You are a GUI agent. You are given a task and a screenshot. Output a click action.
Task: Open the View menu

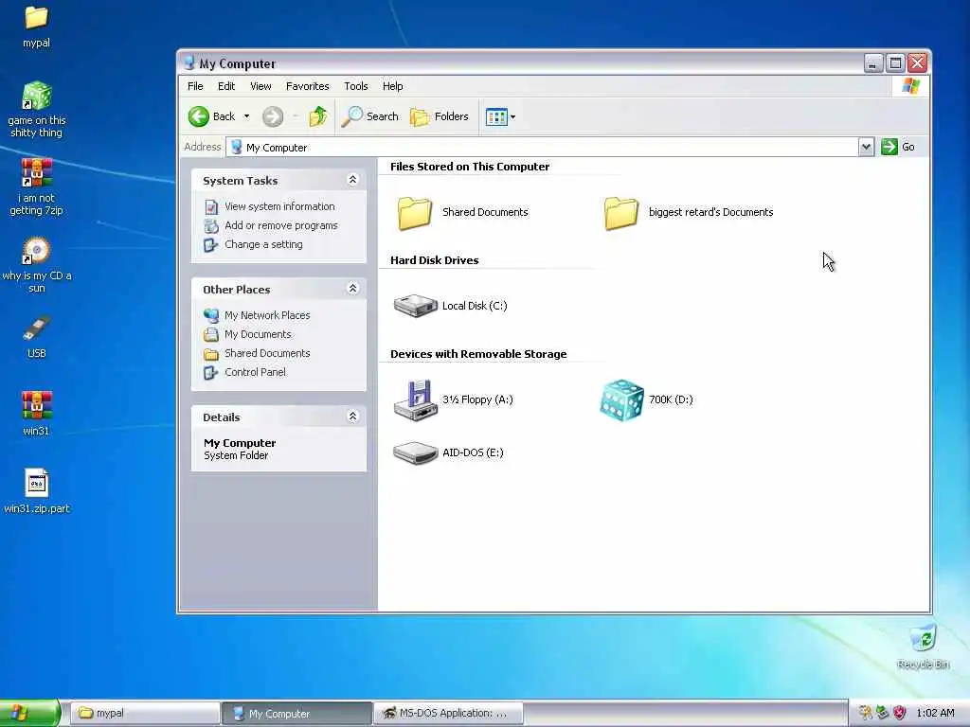(x=260, y=86)
